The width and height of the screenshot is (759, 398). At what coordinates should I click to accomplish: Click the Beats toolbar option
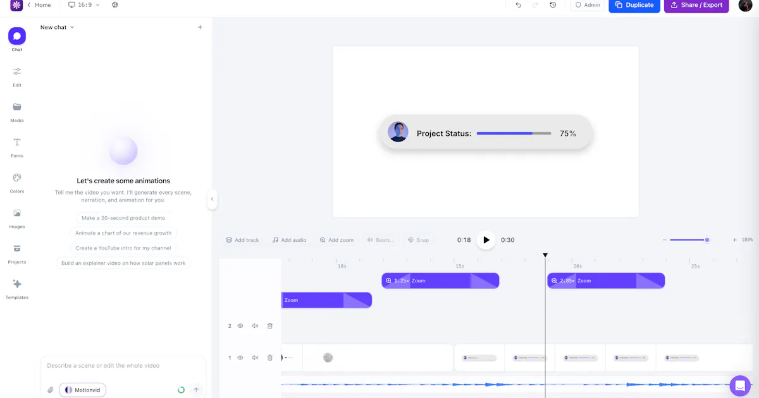[x=381, y=240]
